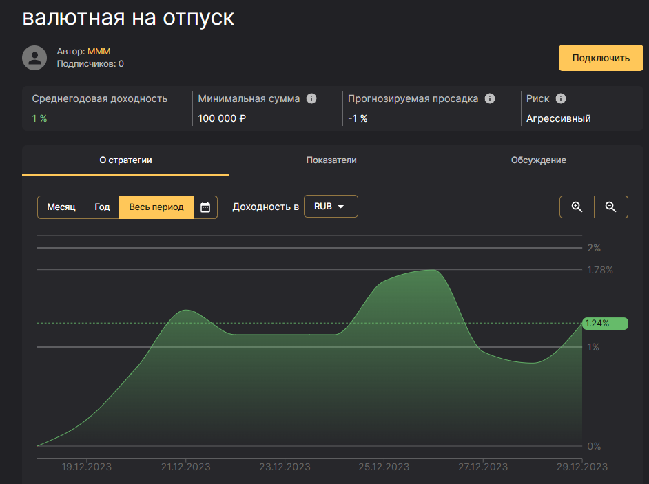Viewport: 649px width, 484px height.
Task: Click the валютная на отпуск title
Action: click(x=128, y=17)
